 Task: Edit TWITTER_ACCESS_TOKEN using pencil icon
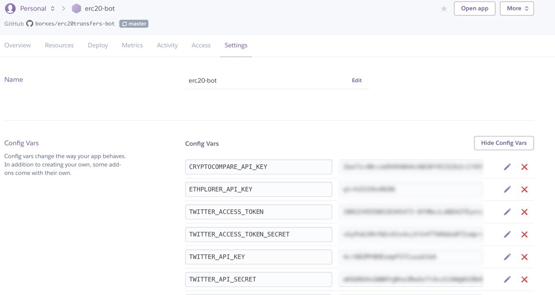tap(507, 212)
